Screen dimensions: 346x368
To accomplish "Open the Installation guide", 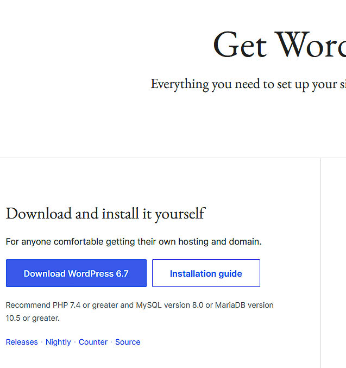I will coord(206,273).
